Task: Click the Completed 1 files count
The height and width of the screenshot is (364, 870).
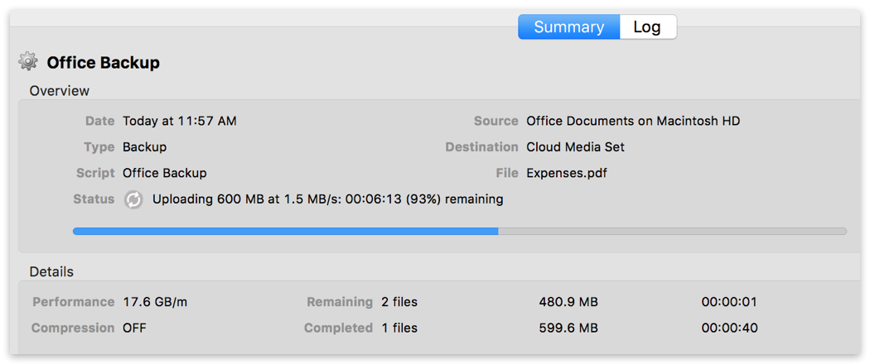Action: [x=399, y=328]
